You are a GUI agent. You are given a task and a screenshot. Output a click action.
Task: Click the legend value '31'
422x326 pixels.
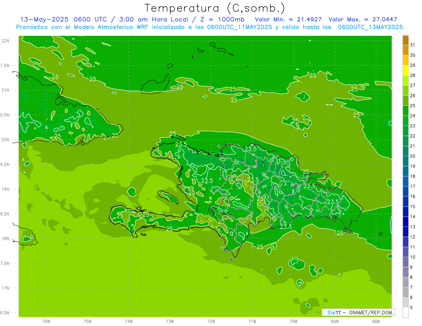pos(413,45)
